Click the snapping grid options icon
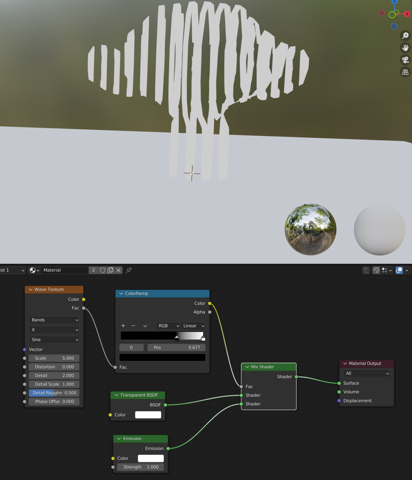The height and width of the screenshot is (480, 412). coord(387,270)
